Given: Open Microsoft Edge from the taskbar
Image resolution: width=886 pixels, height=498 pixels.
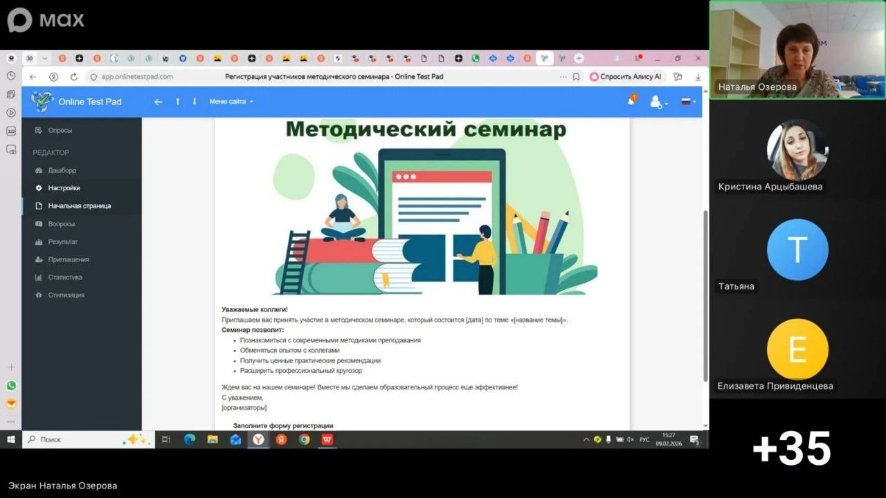Looking at the screenshot, I should [x=190, y=439].
